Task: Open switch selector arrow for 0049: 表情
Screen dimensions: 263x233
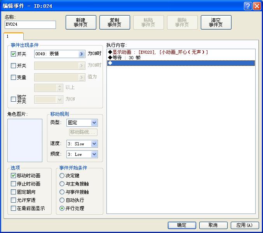Action: [x=81, y=54]
